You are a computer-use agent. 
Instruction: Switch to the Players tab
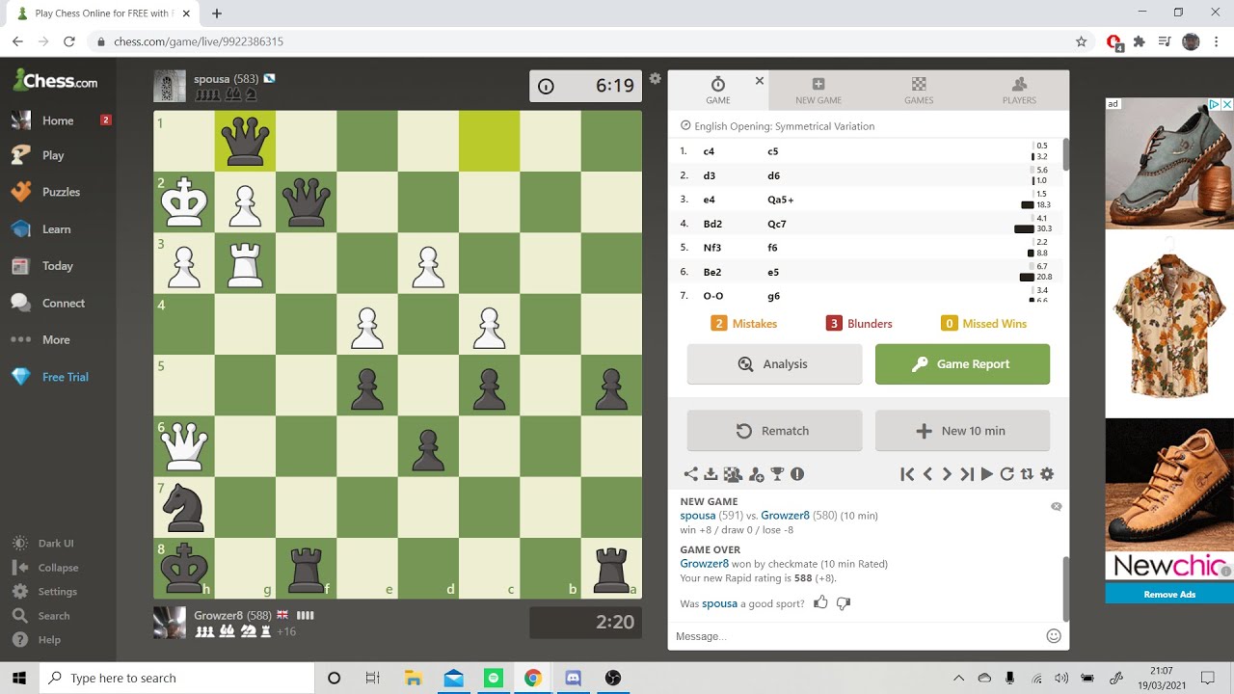pyautogui.click(x=1019, y=91)
